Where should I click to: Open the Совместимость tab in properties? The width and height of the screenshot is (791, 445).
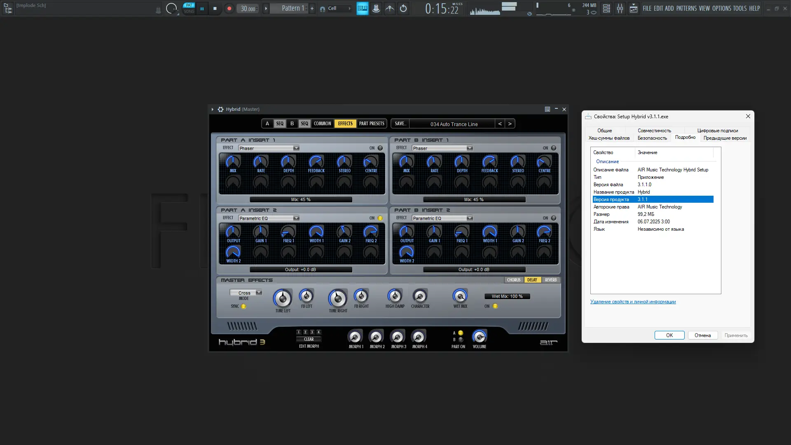click(x=654, y=131)
